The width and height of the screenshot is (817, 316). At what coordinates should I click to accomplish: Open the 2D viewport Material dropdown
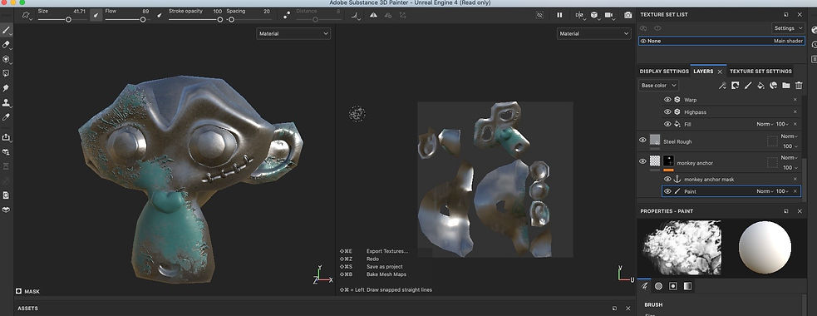tap(594, 33)
